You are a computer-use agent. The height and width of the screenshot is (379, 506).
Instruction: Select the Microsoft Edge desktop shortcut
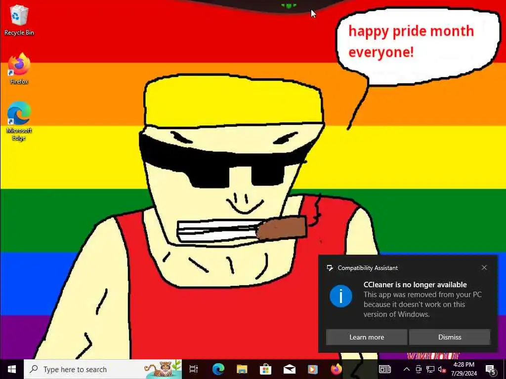pos(19,121)
